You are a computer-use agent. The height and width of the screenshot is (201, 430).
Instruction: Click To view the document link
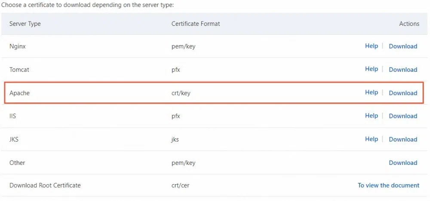pyautogui.click(x=388, y=186)
